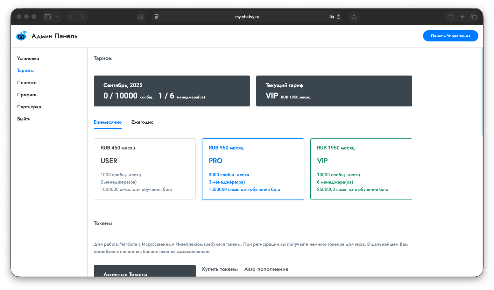Go to Партнерка in the sidebar
Screen dimensions: 494x290
pos(29,107)
